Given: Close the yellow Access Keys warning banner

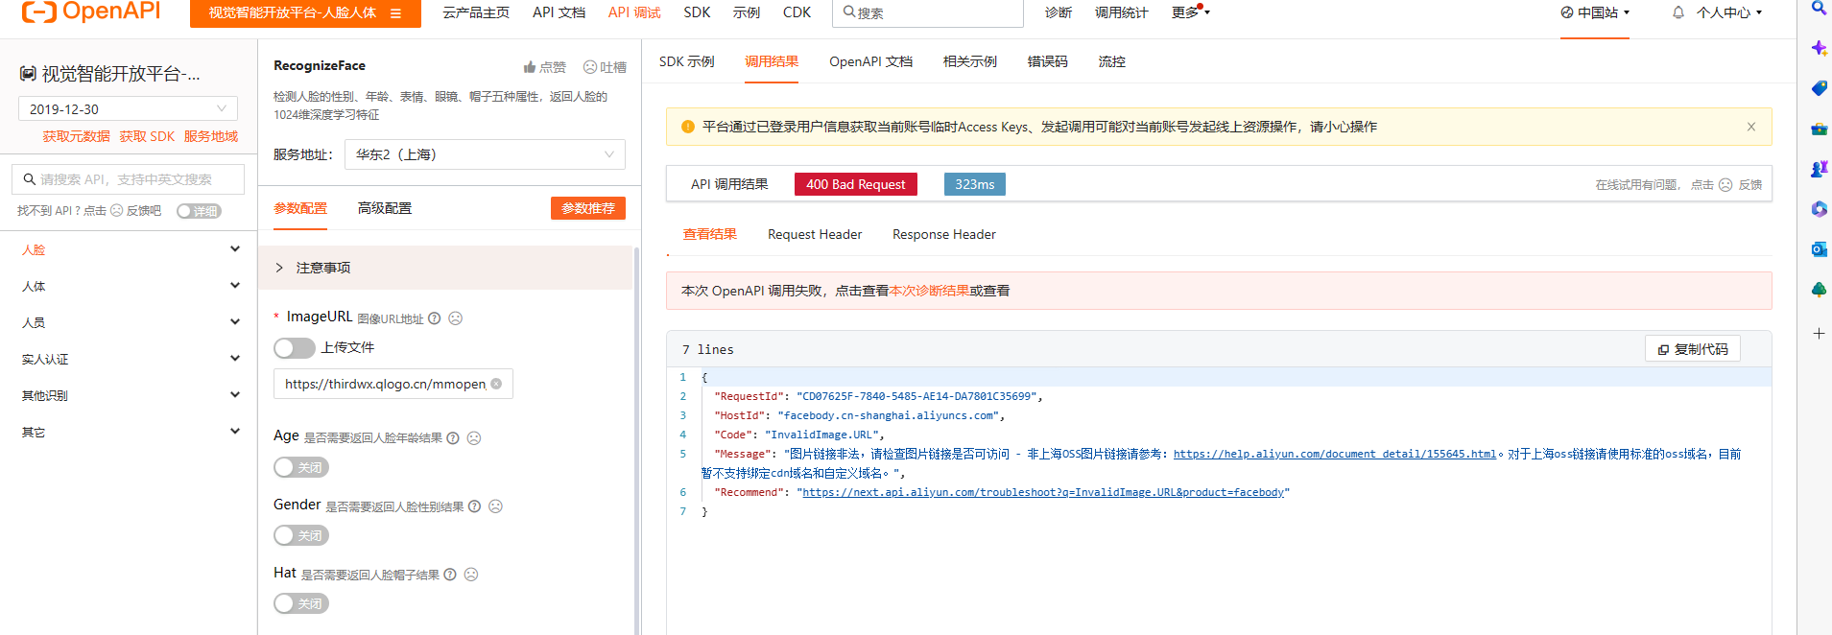Looking at the screenshot, I should pos(1751,127).
